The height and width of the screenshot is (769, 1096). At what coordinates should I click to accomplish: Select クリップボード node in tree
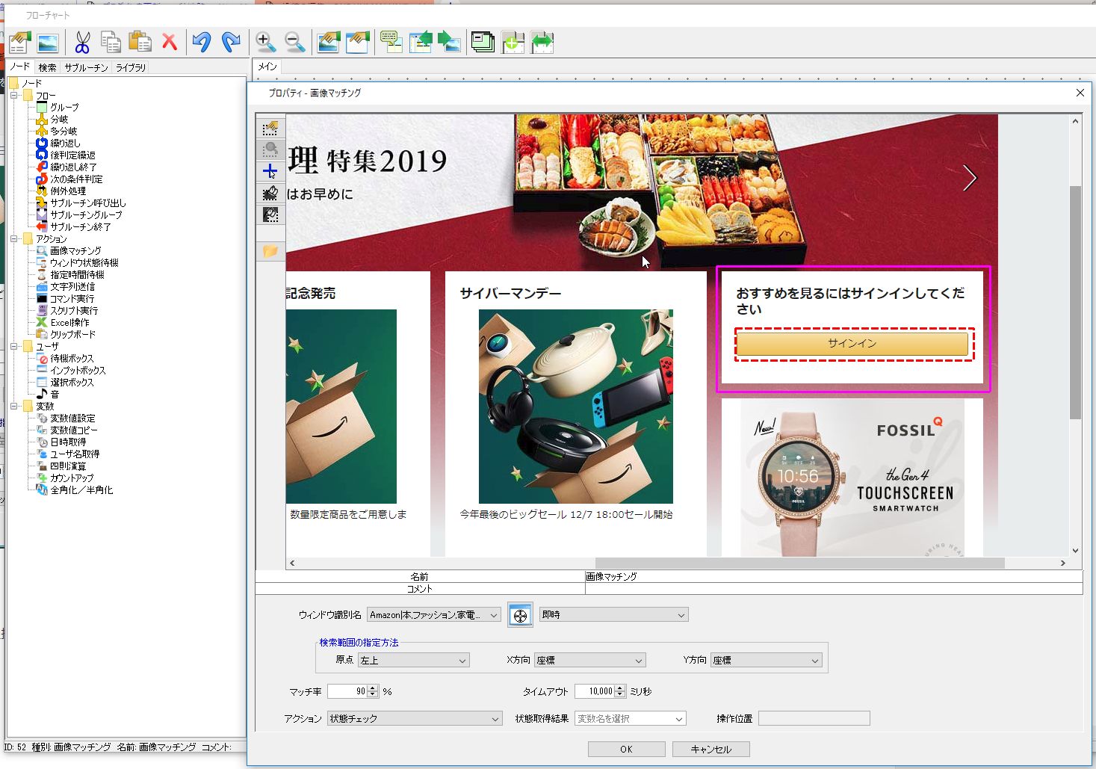[72, 335]
